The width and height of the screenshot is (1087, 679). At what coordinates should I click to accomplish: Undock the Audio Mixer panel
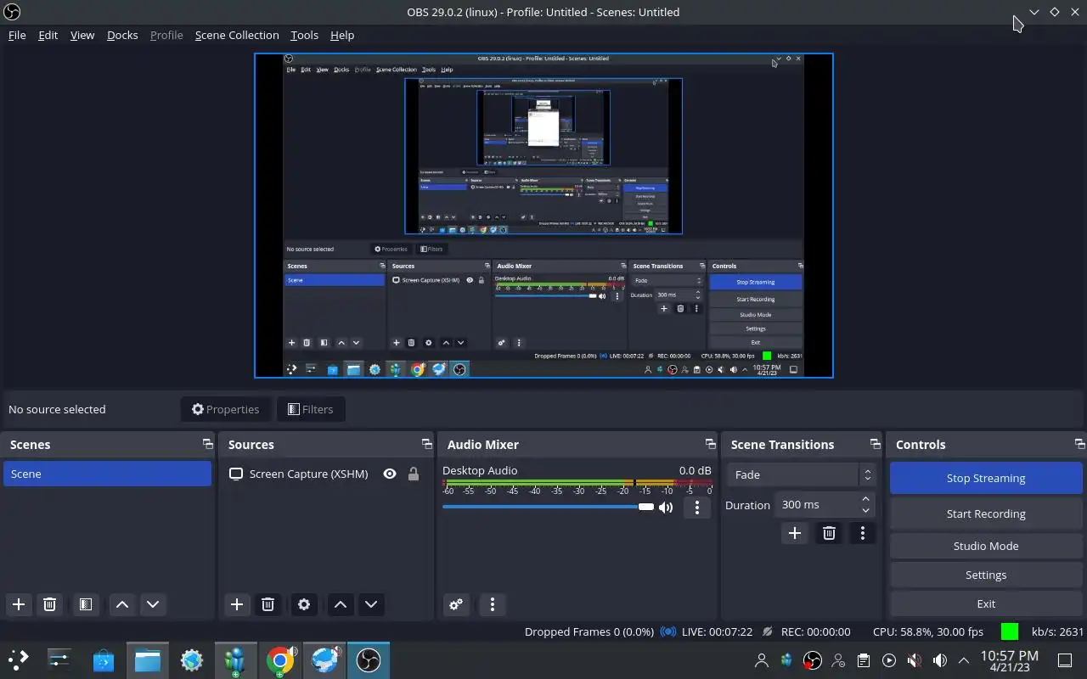(x=710, y=444)
